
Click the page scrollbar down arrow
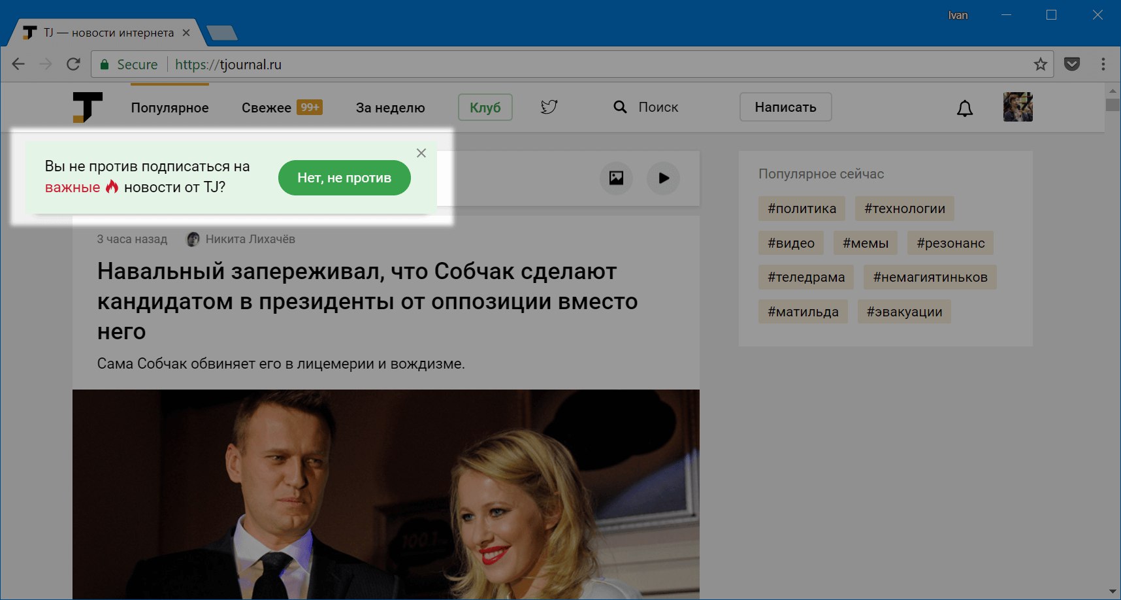tap(1113, 592)
